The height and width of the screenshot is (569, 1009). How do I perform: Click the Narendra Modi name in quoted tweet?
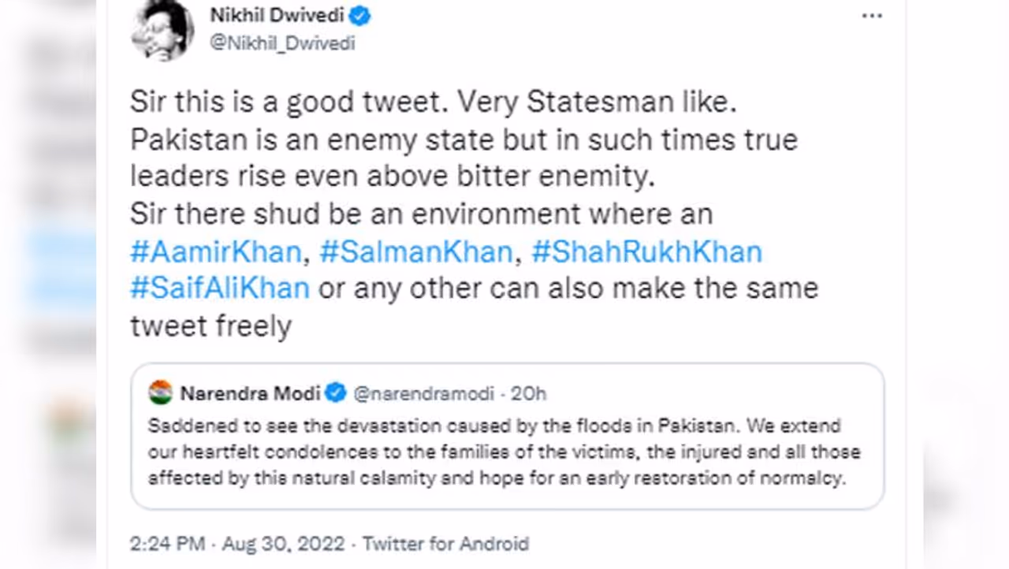click(x=250, y=392)
